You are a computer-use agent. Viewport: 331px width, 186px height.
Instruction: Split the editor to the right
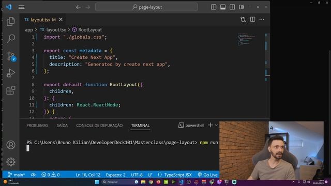[x=252, y=20]
